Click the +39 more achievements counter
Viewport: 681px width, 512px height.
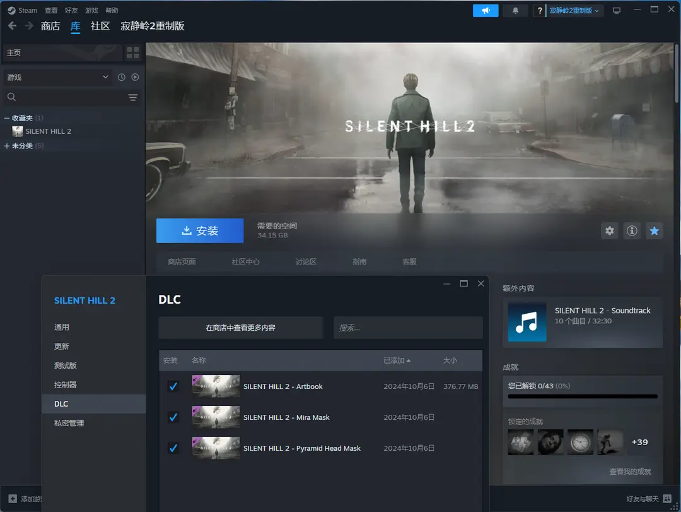click(x=640, y=442)
